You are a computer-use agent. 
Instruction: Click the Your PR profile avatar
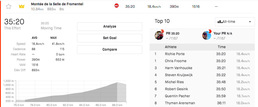(207, 35)
